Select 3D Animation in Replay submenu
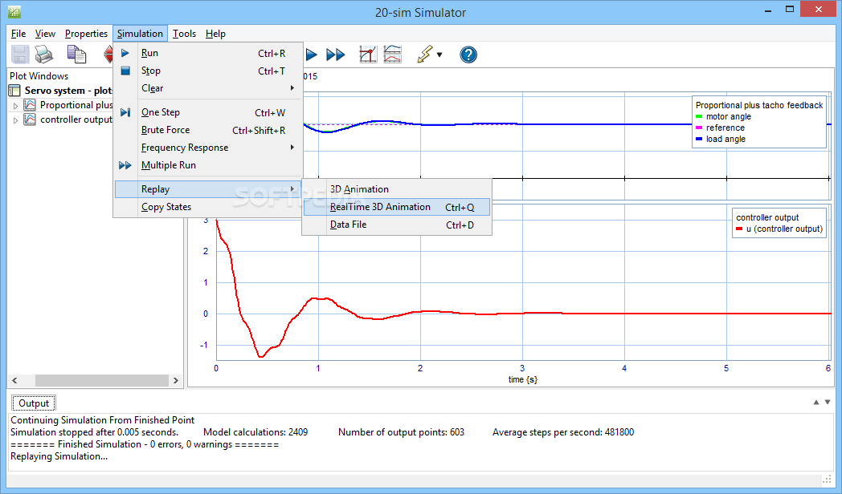 pyautogui.click(x=397, y=189)
